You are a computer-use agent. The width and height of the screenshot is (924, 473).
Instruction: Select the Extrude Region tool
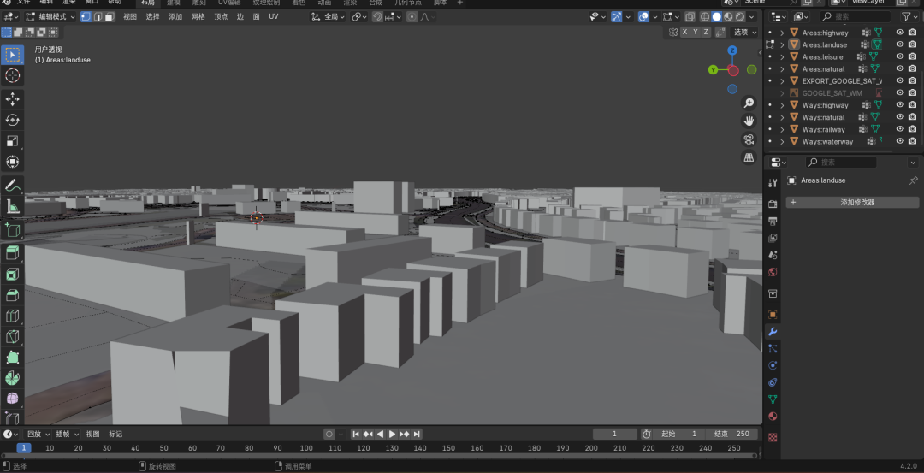click(x=12, y=254)
